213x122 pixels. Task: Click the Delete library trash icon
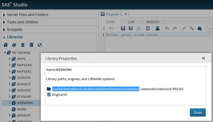point(23,45)
